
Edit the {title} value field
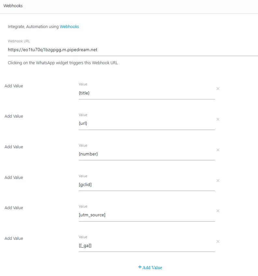point(147,93)
